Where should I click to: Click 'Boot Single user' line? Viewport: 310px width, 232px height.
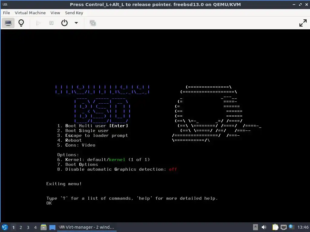pyautogui.click(x=83, y=130)
